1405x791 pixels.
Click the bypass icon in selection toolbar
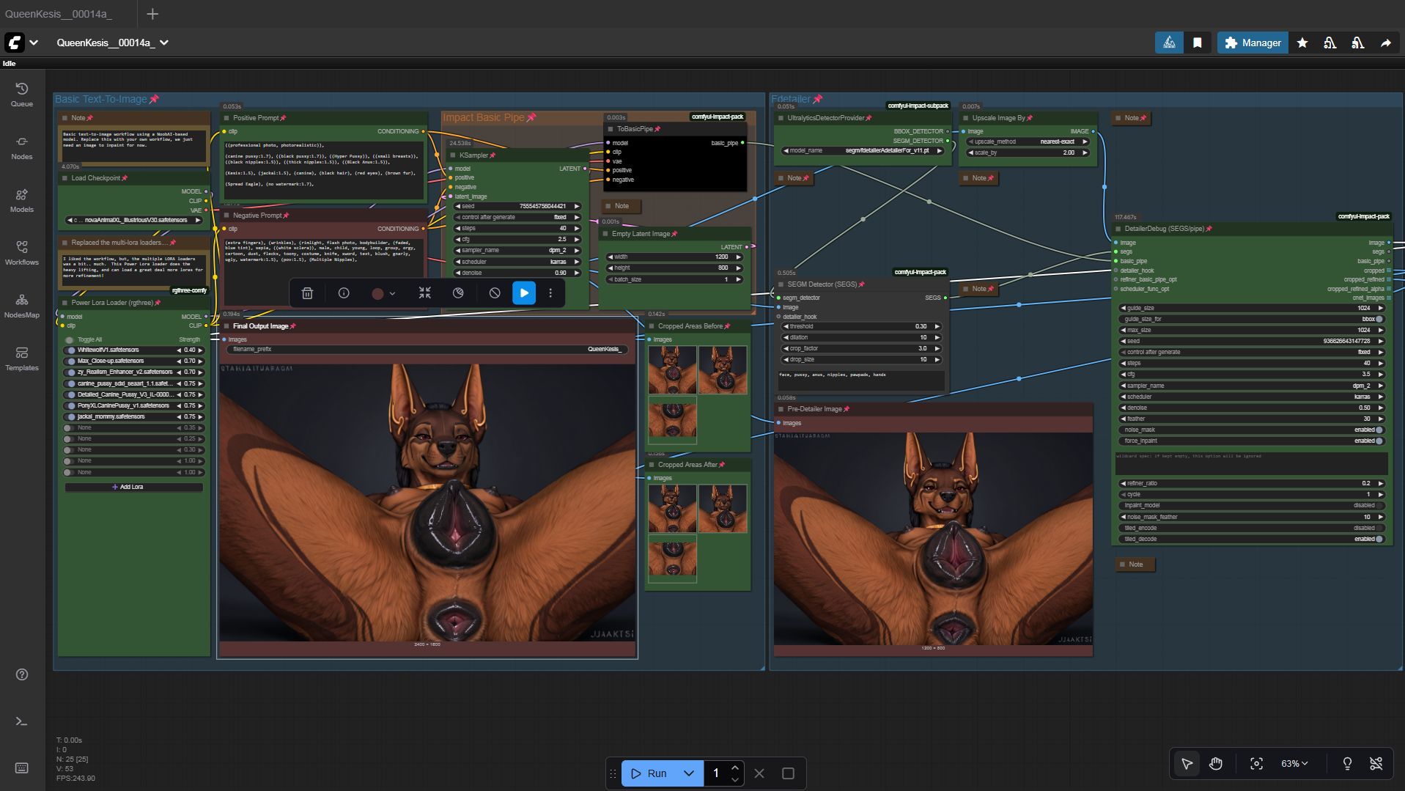495,293
